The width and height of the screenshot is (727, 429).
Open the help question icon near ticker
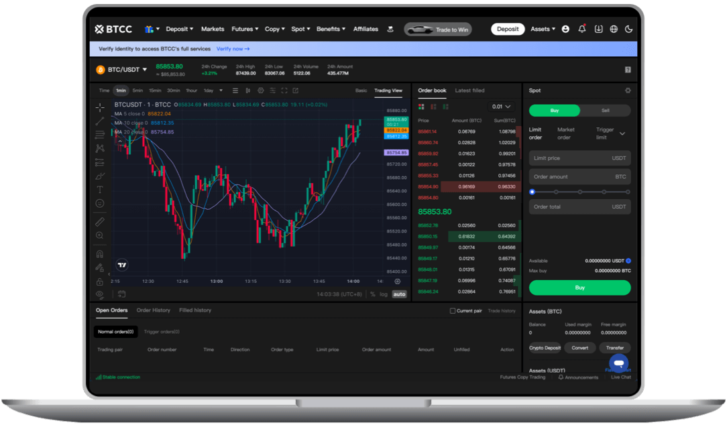tap(628, 70)
